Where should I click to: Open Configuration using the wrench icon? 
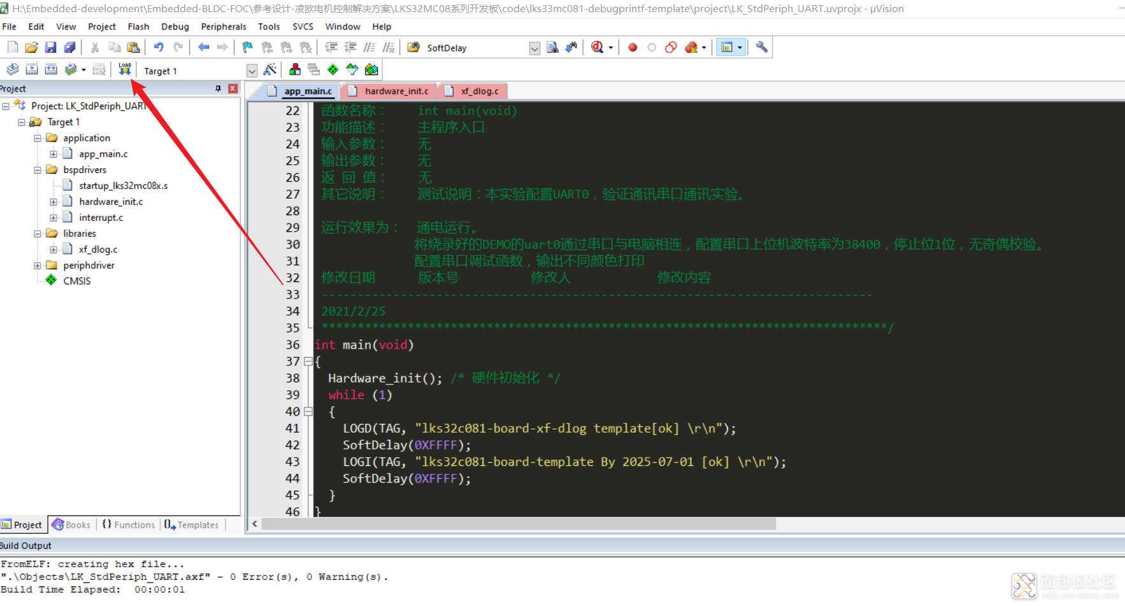click(761, 47)
